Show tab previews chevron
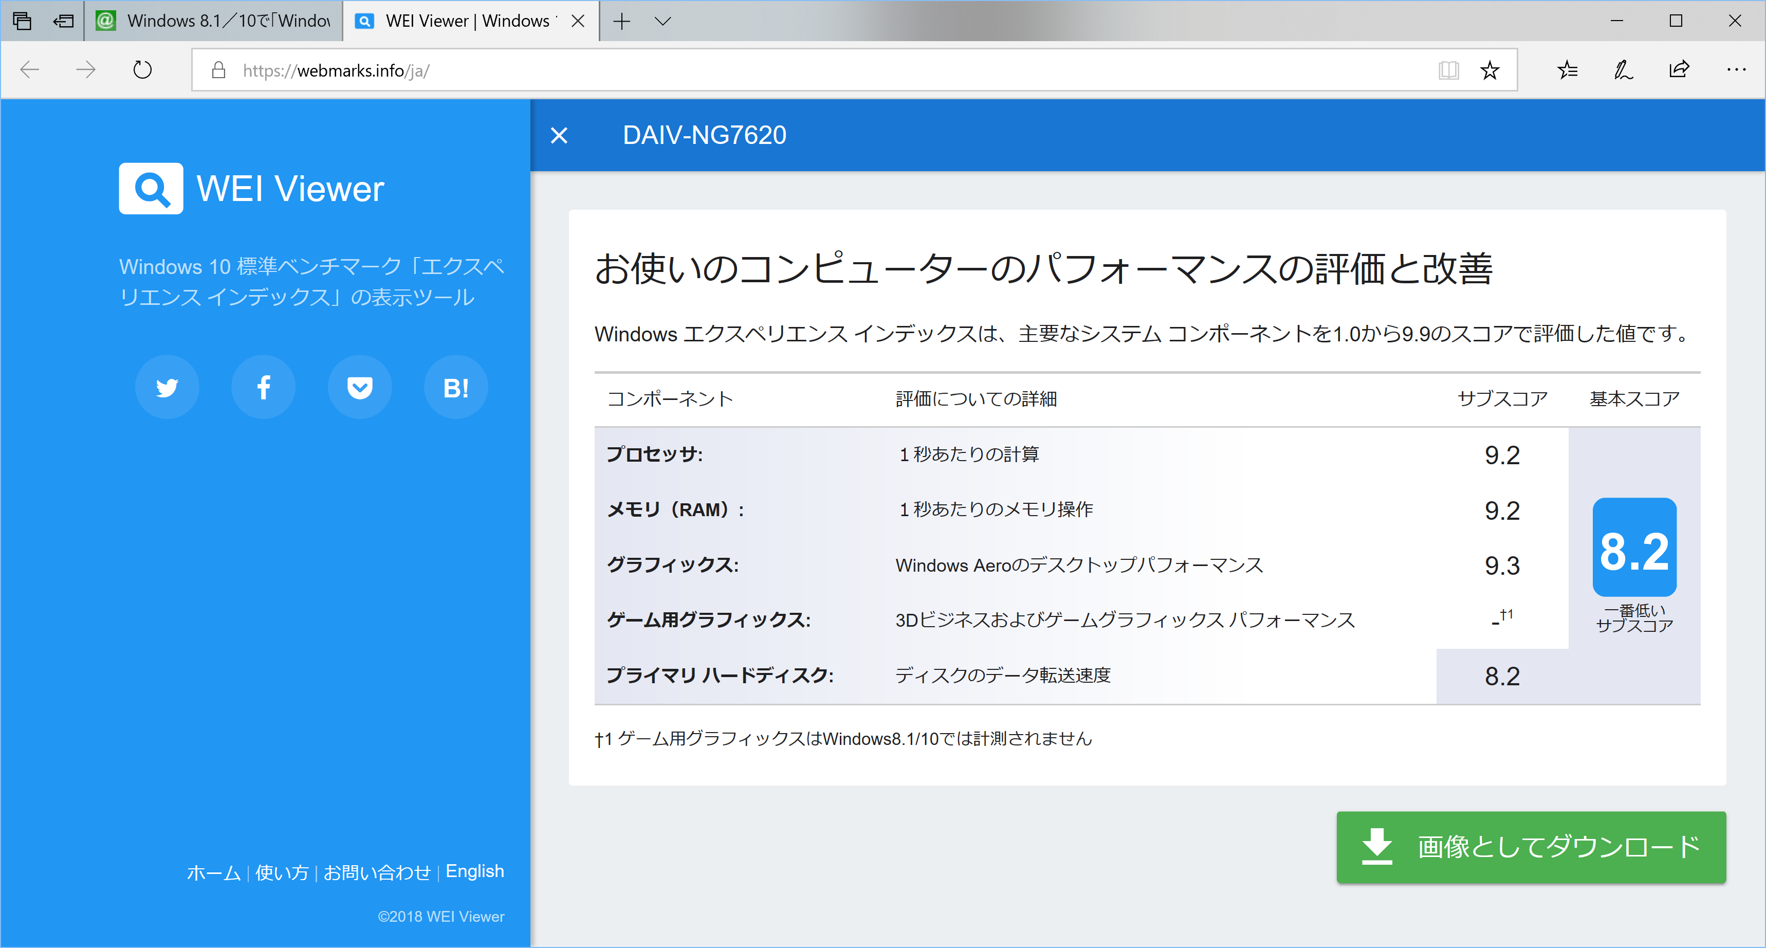Viewport: 1766px width, 948px height. tap(662, 21)
